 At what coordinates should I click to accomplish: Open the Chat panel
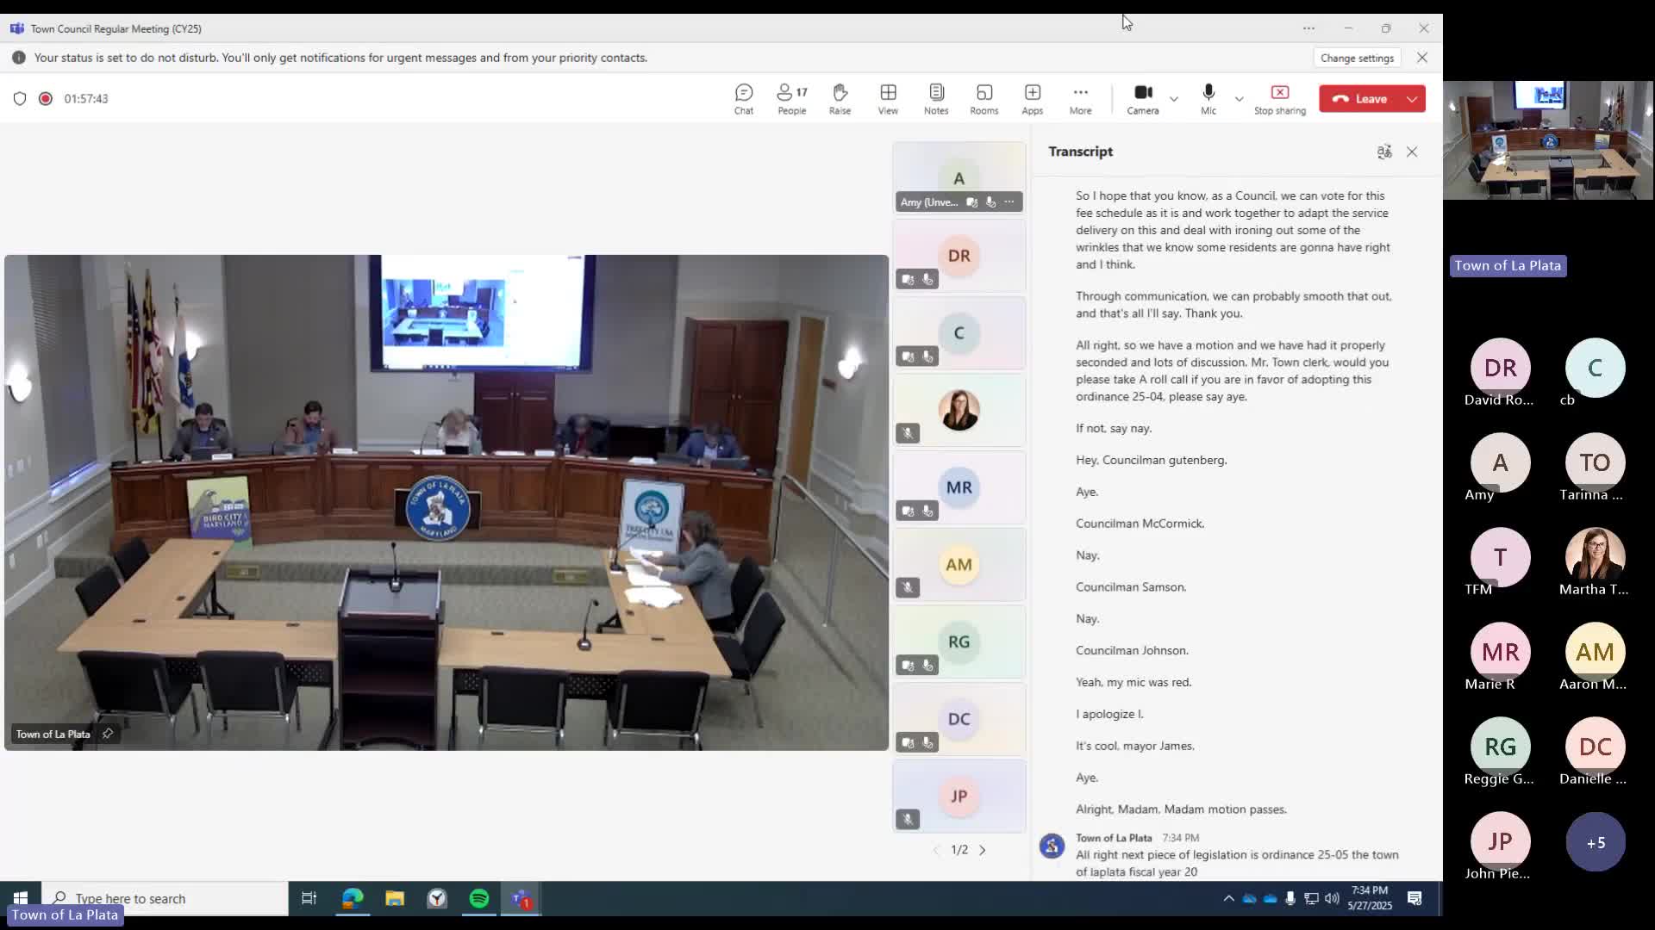click(743, 98)
